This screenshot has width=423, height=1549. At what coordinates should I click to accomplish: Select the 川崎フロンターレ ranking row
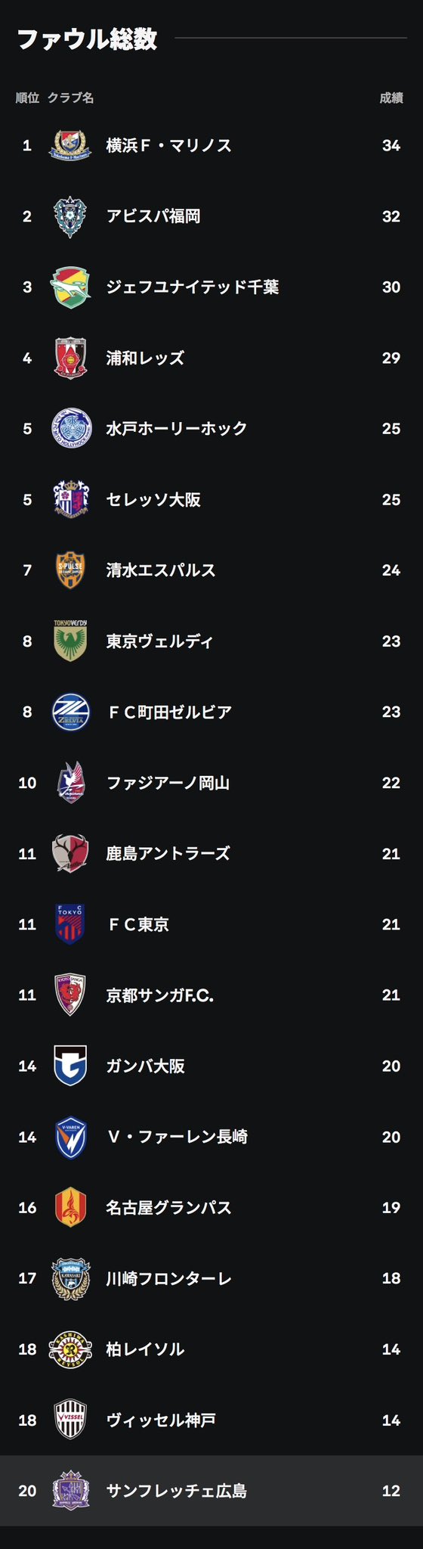pos(211,1278)
